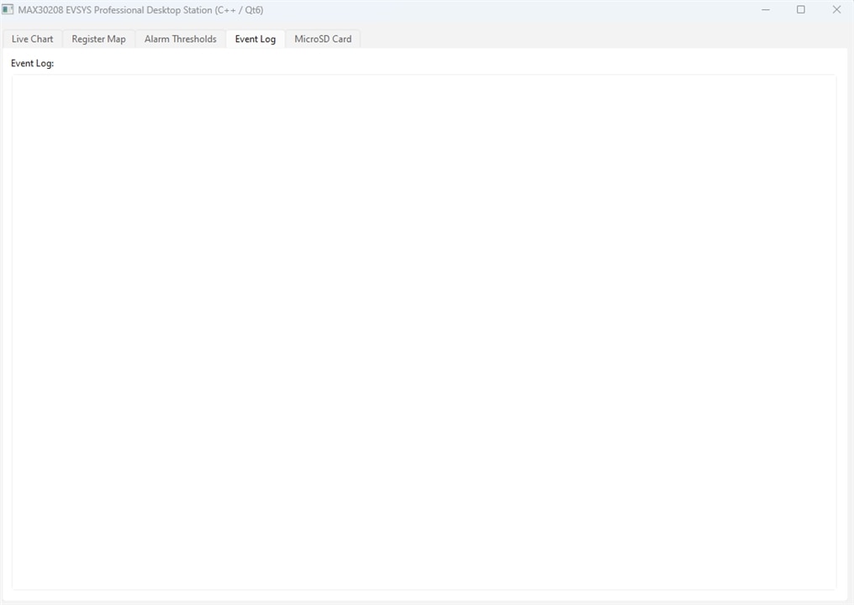The image size is (854, 605).
Task: Close the MAX30208 EVSYS window
Action: (x=836, y=10)
